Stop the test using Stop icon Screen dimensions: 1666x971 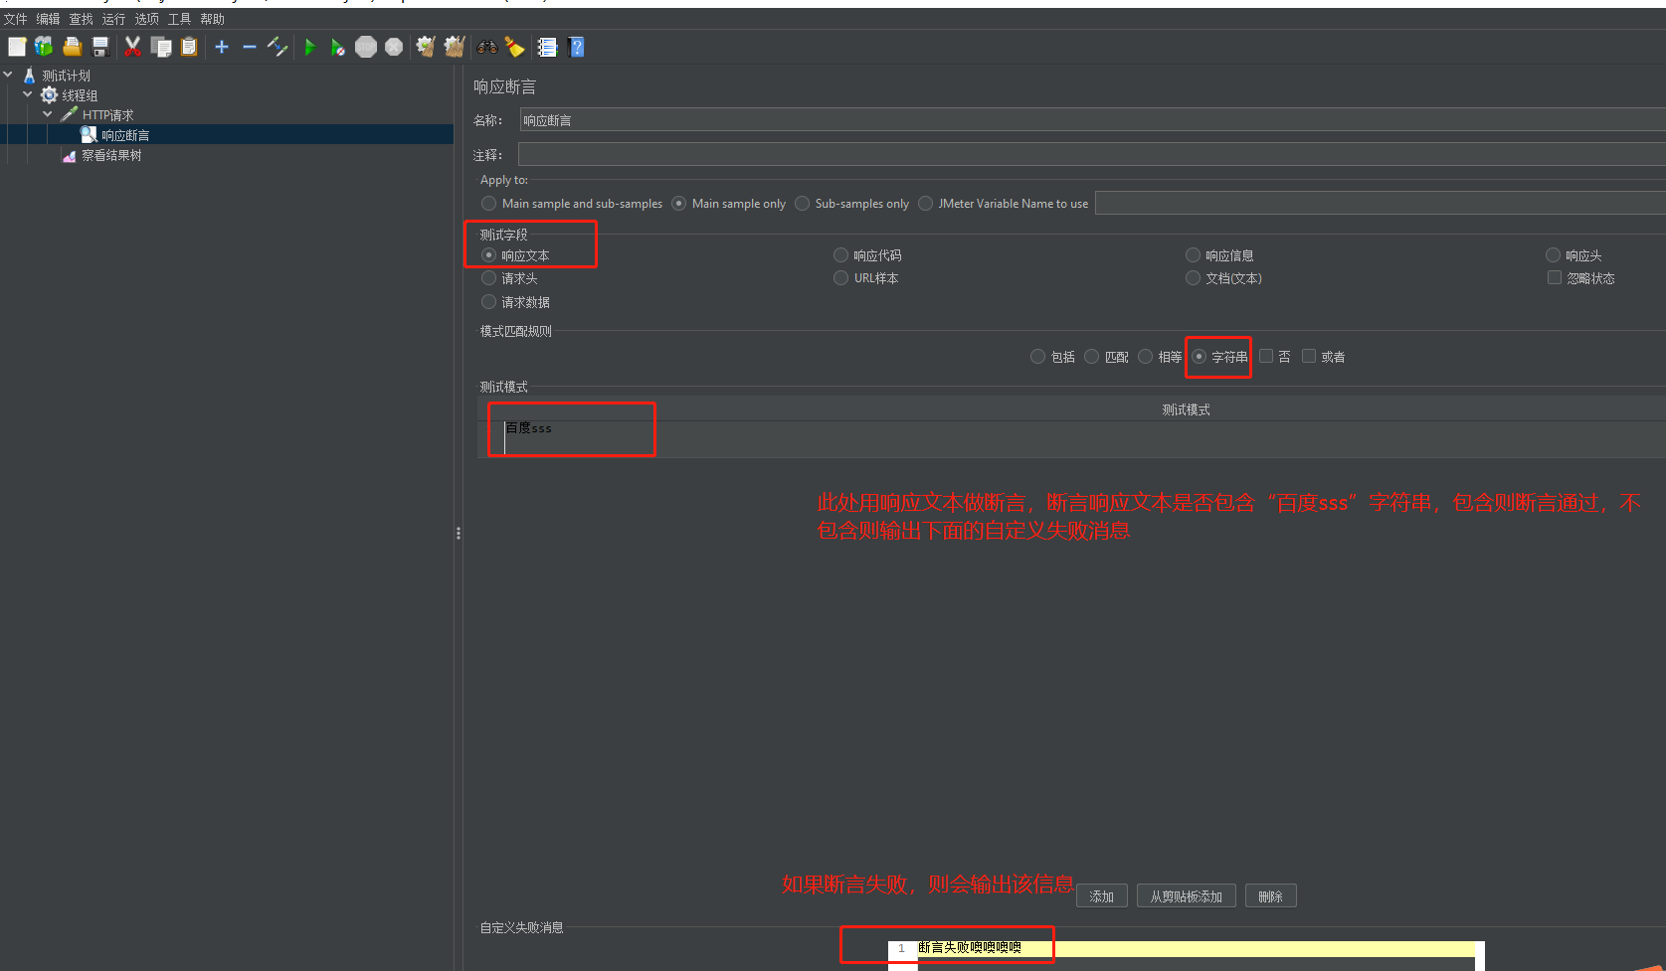366,47
